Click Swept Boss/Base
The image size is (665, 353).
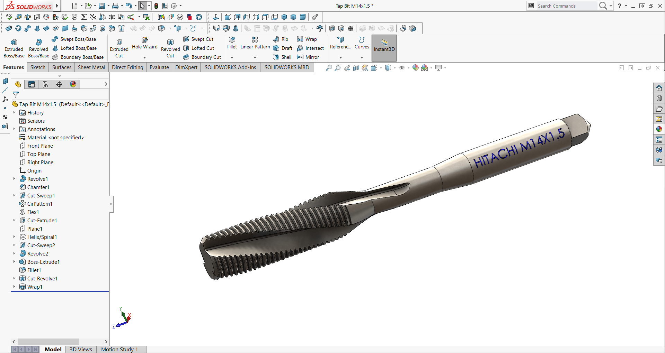74,39
